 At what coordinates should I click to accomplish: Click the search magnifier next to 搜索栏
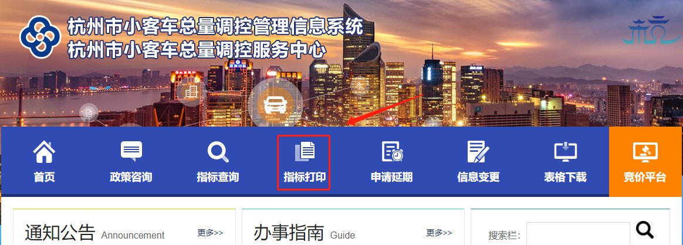[x=645, y=230]
